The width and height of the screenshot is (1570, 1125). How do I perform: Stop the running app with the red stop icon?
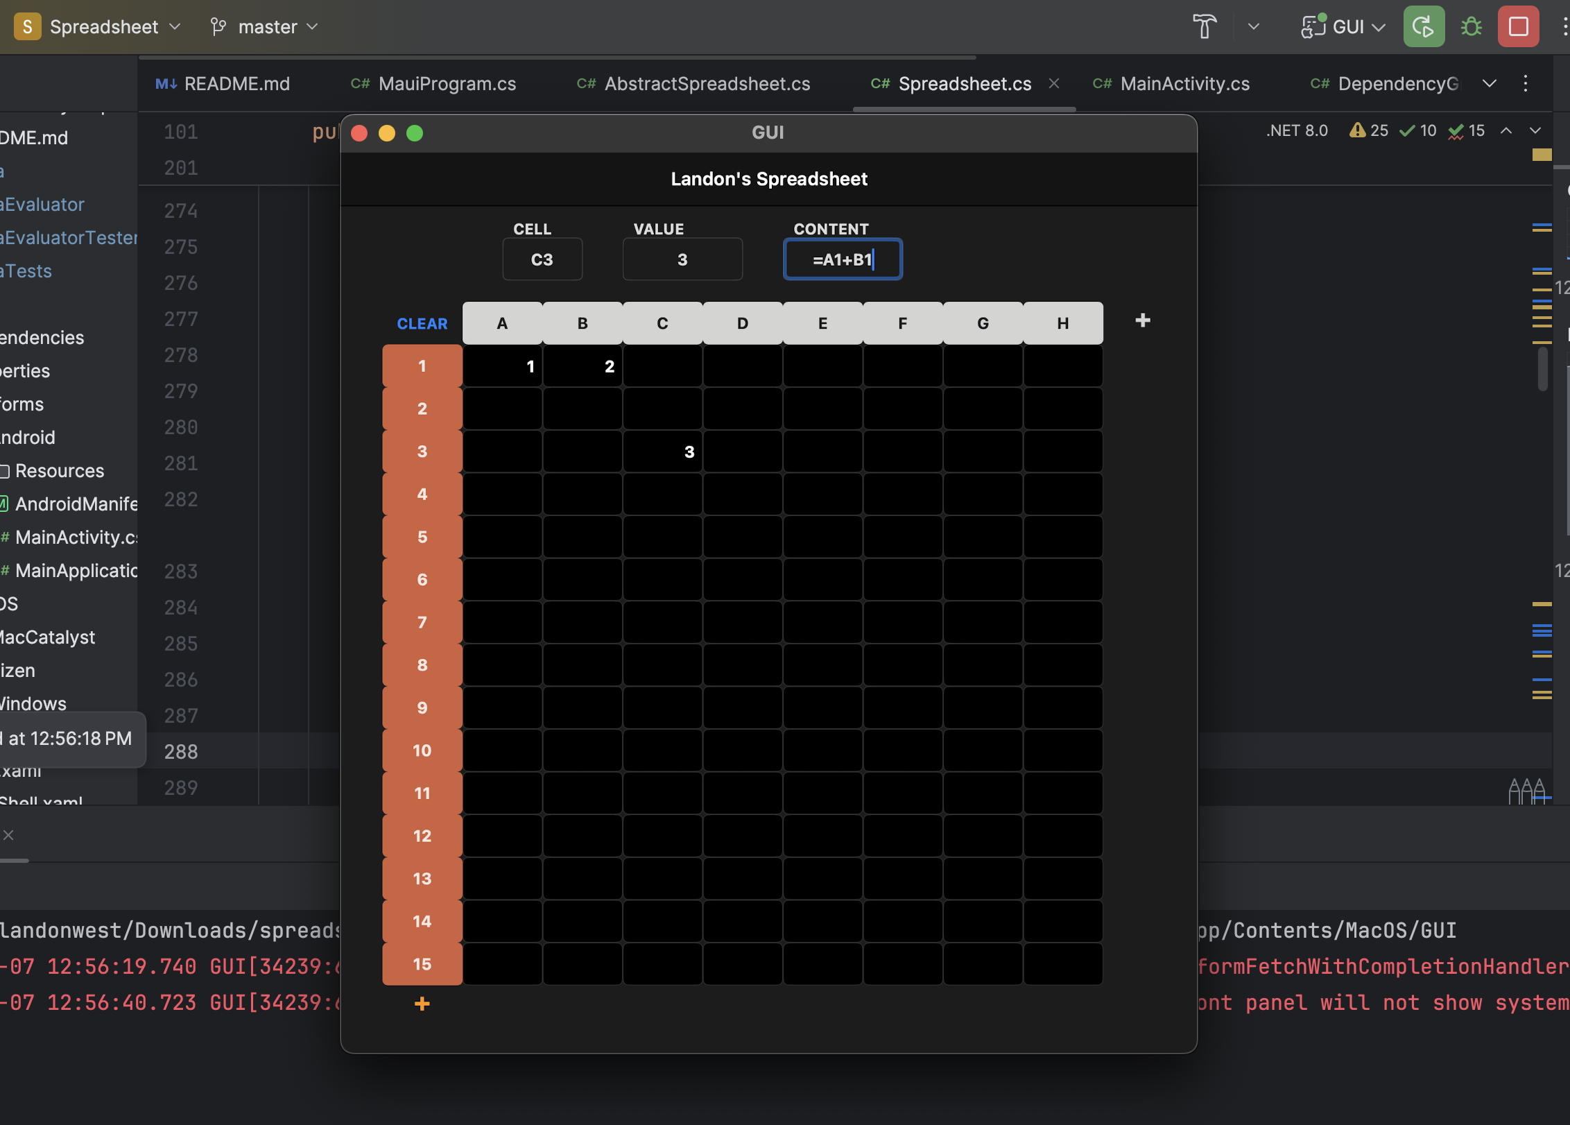point(1518,26)
